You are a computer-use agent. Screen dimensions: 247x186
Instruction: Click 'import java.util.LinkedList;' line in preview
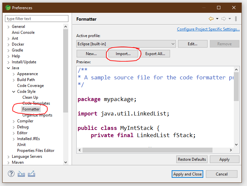124,114
